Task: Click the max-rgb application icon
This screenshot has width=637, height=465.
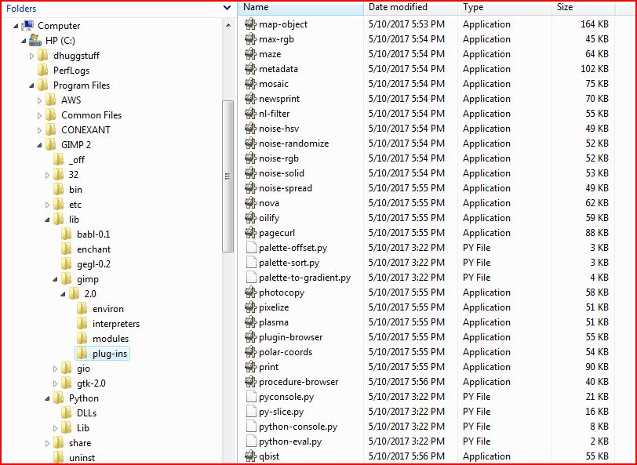Action: (x=251, y=39)
